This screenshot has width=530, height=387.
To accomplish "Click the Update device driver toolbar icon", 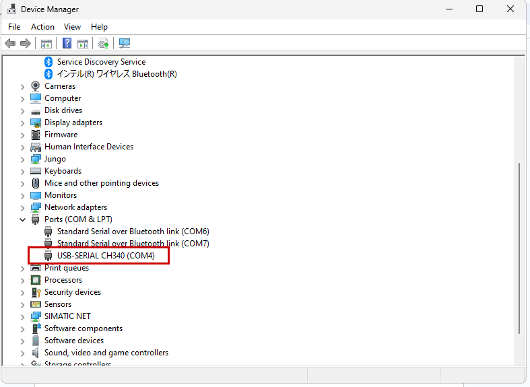I will point(103,43).
